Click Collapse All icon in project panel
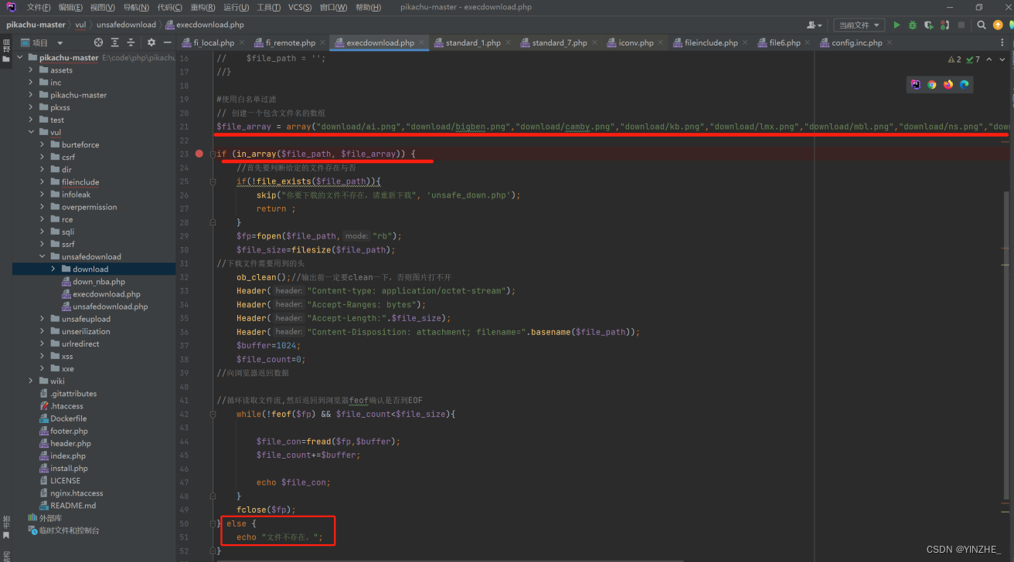Screen dimensions: 1014x562 [x=131, y=42]
